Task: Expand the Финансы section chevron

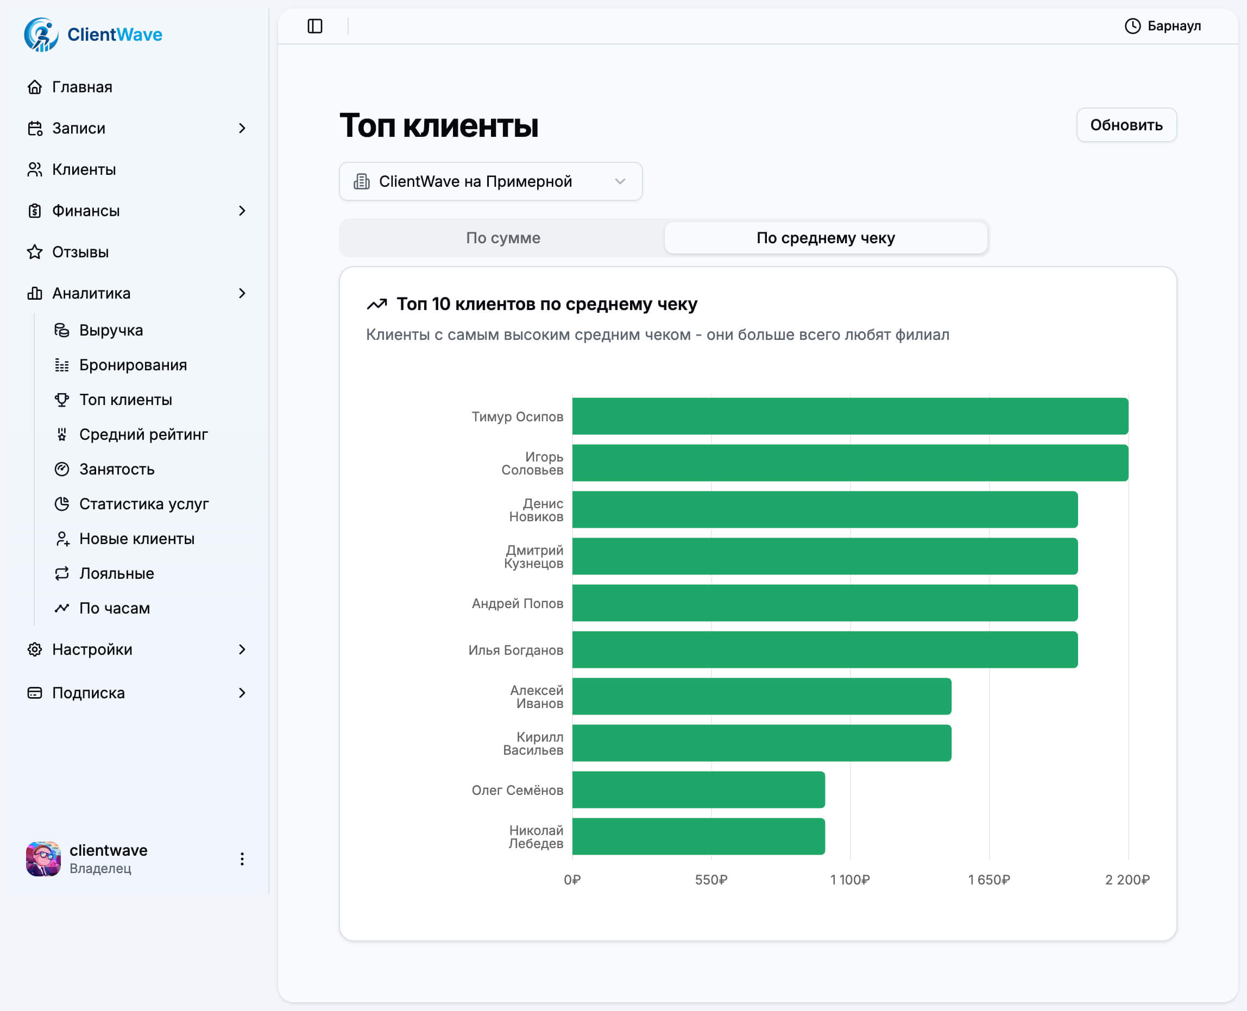Action: 242,211
